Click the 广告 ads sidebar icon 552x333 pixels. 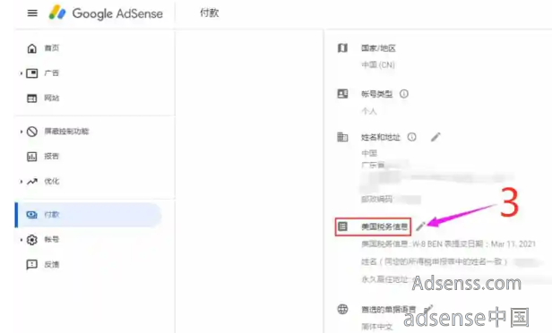click(32, 73)
